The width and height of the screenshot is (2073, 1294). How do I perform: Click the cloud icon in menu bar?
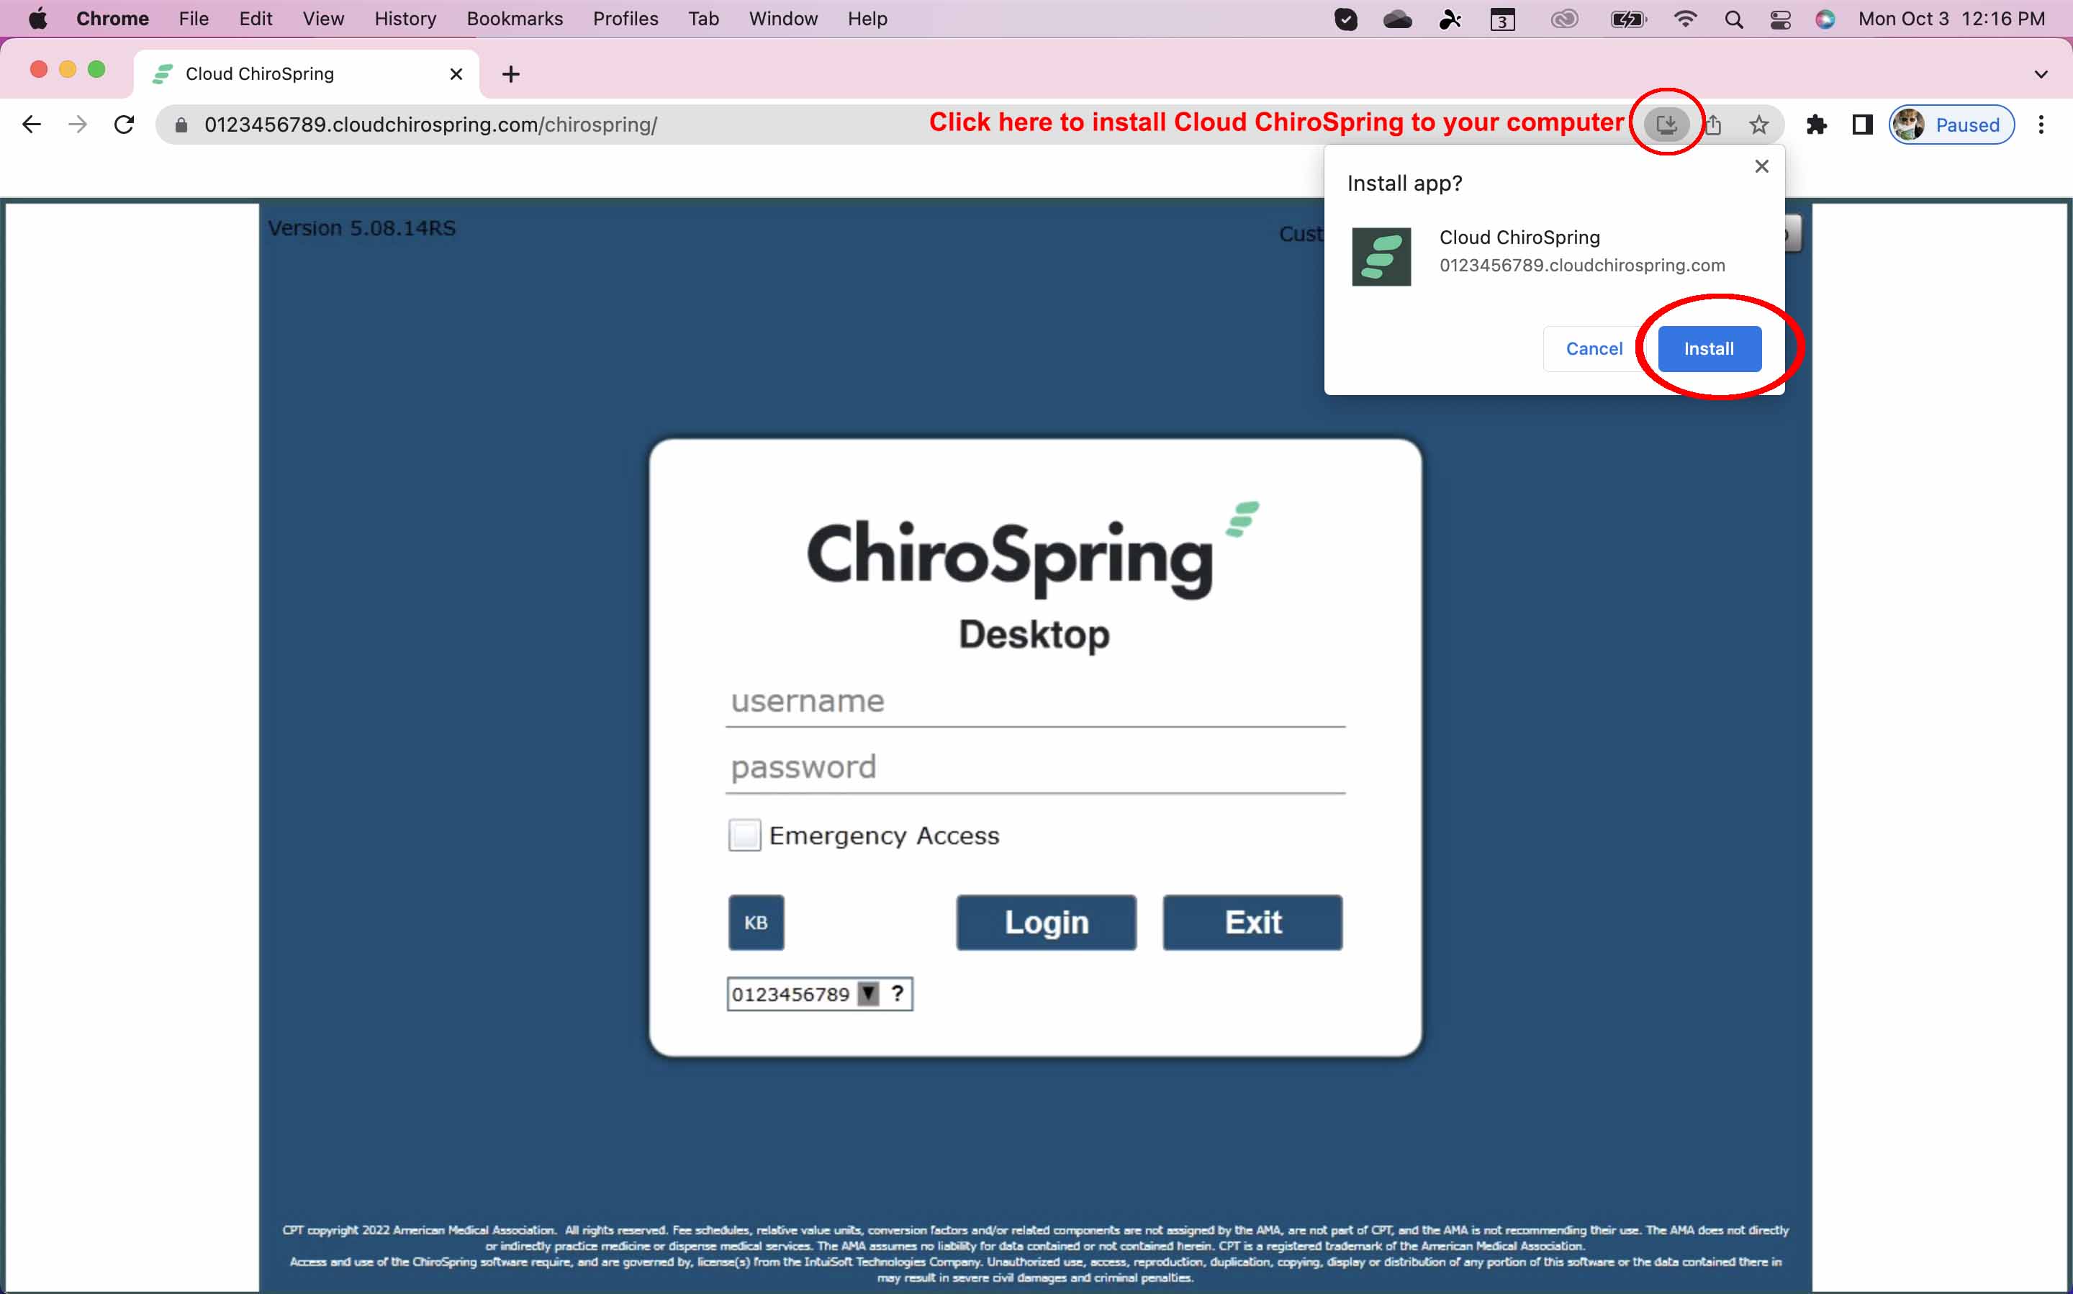(x=1397, y=19)
